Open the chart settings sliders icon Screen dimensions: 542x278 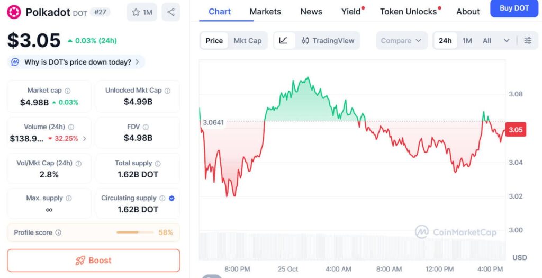[x=528, y=41]
